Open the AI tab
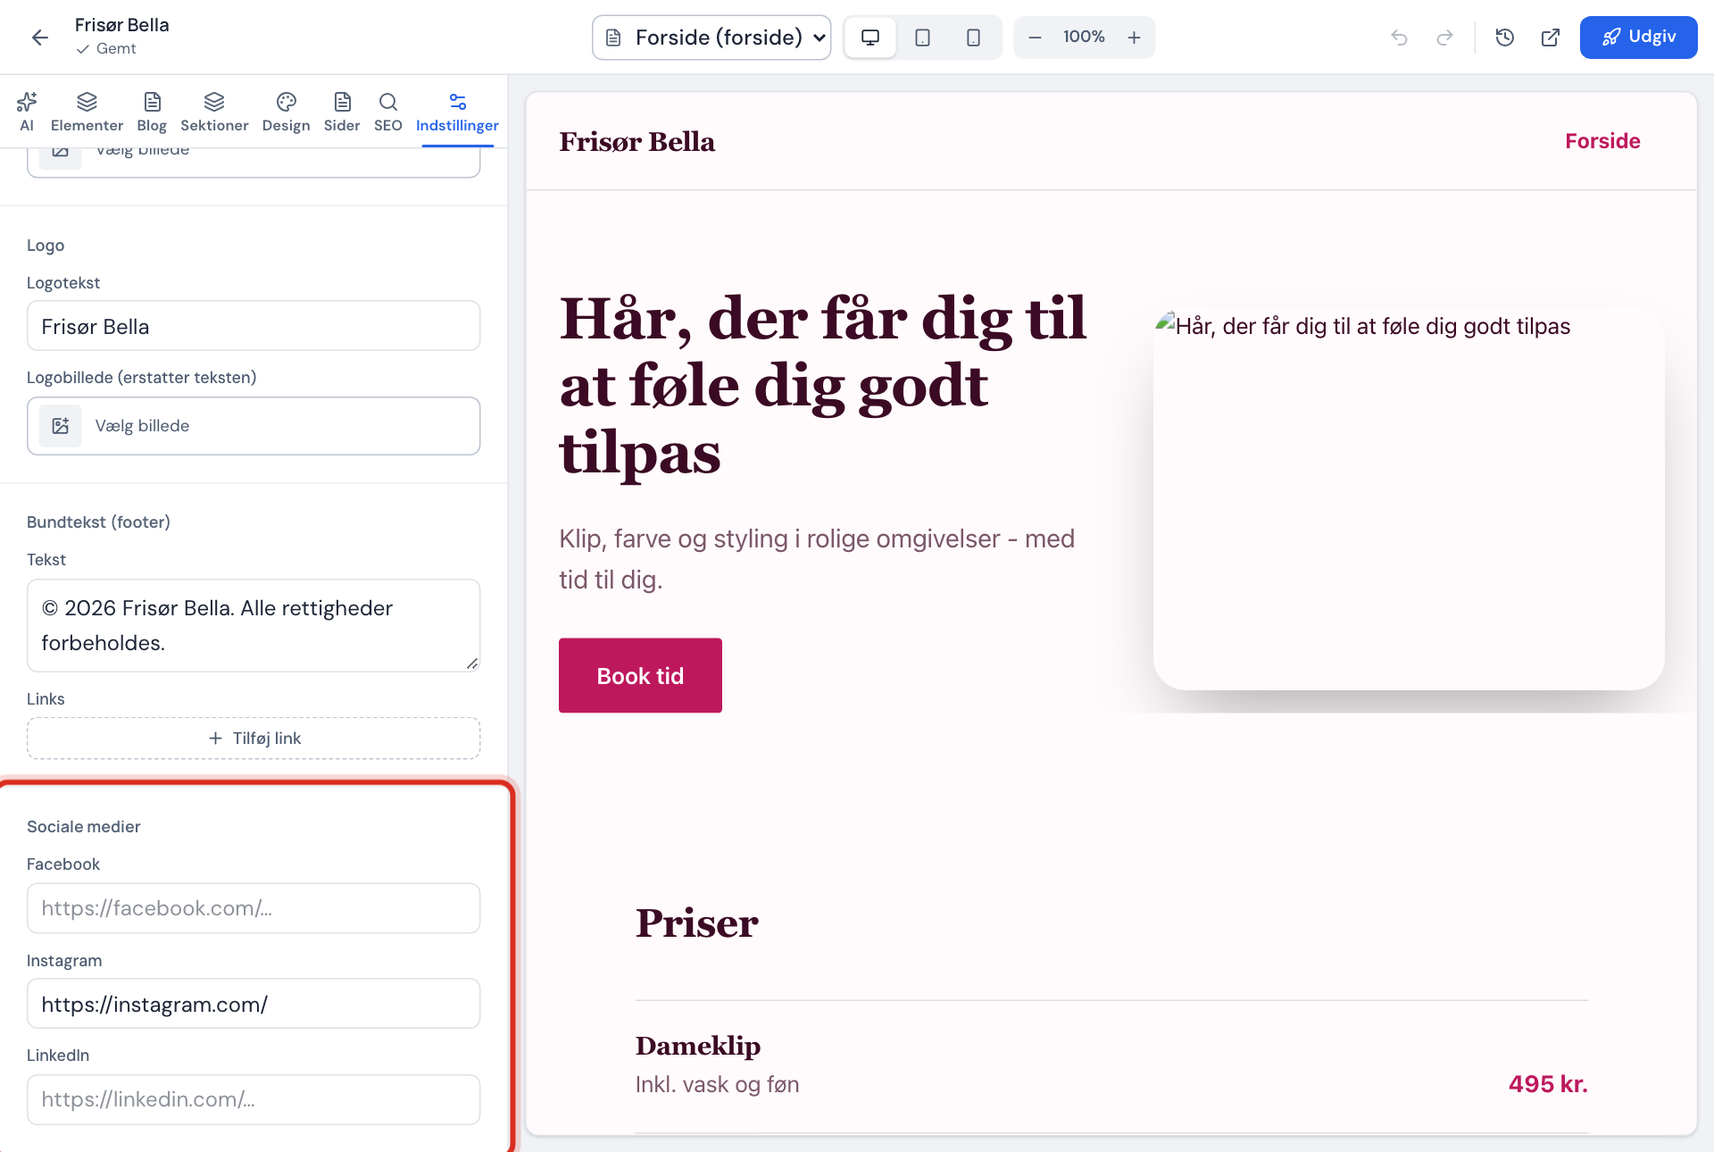Image resolution: width=1714 pixels, height=1152 pixels. (x=27, y=112)
